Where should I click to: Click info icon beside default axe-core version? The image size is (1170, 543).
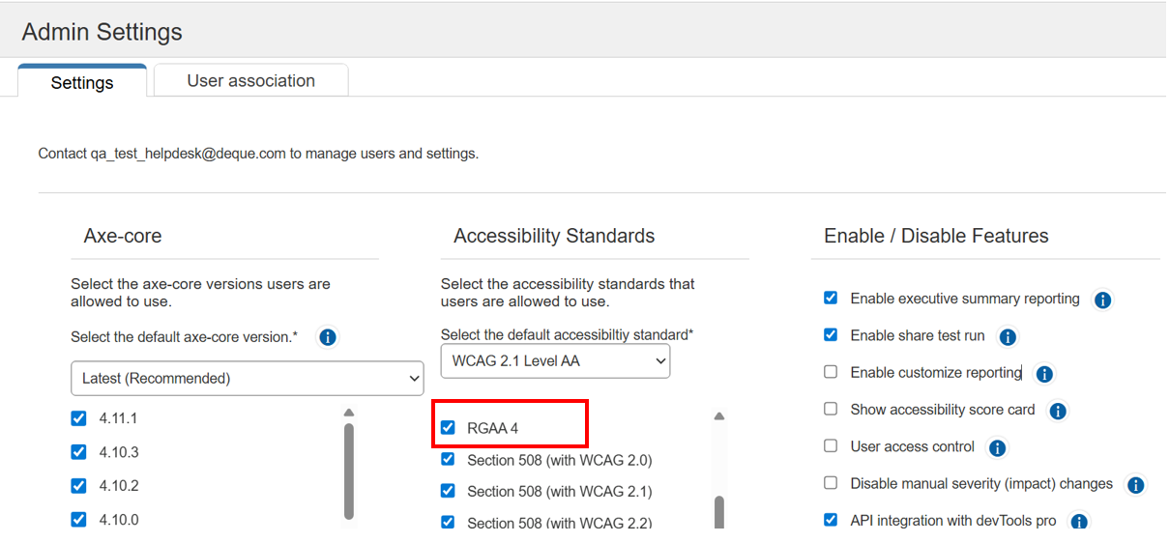328,337
